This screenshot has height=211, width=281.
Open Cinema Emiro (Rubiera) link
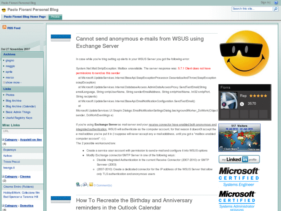click(19, 187)
